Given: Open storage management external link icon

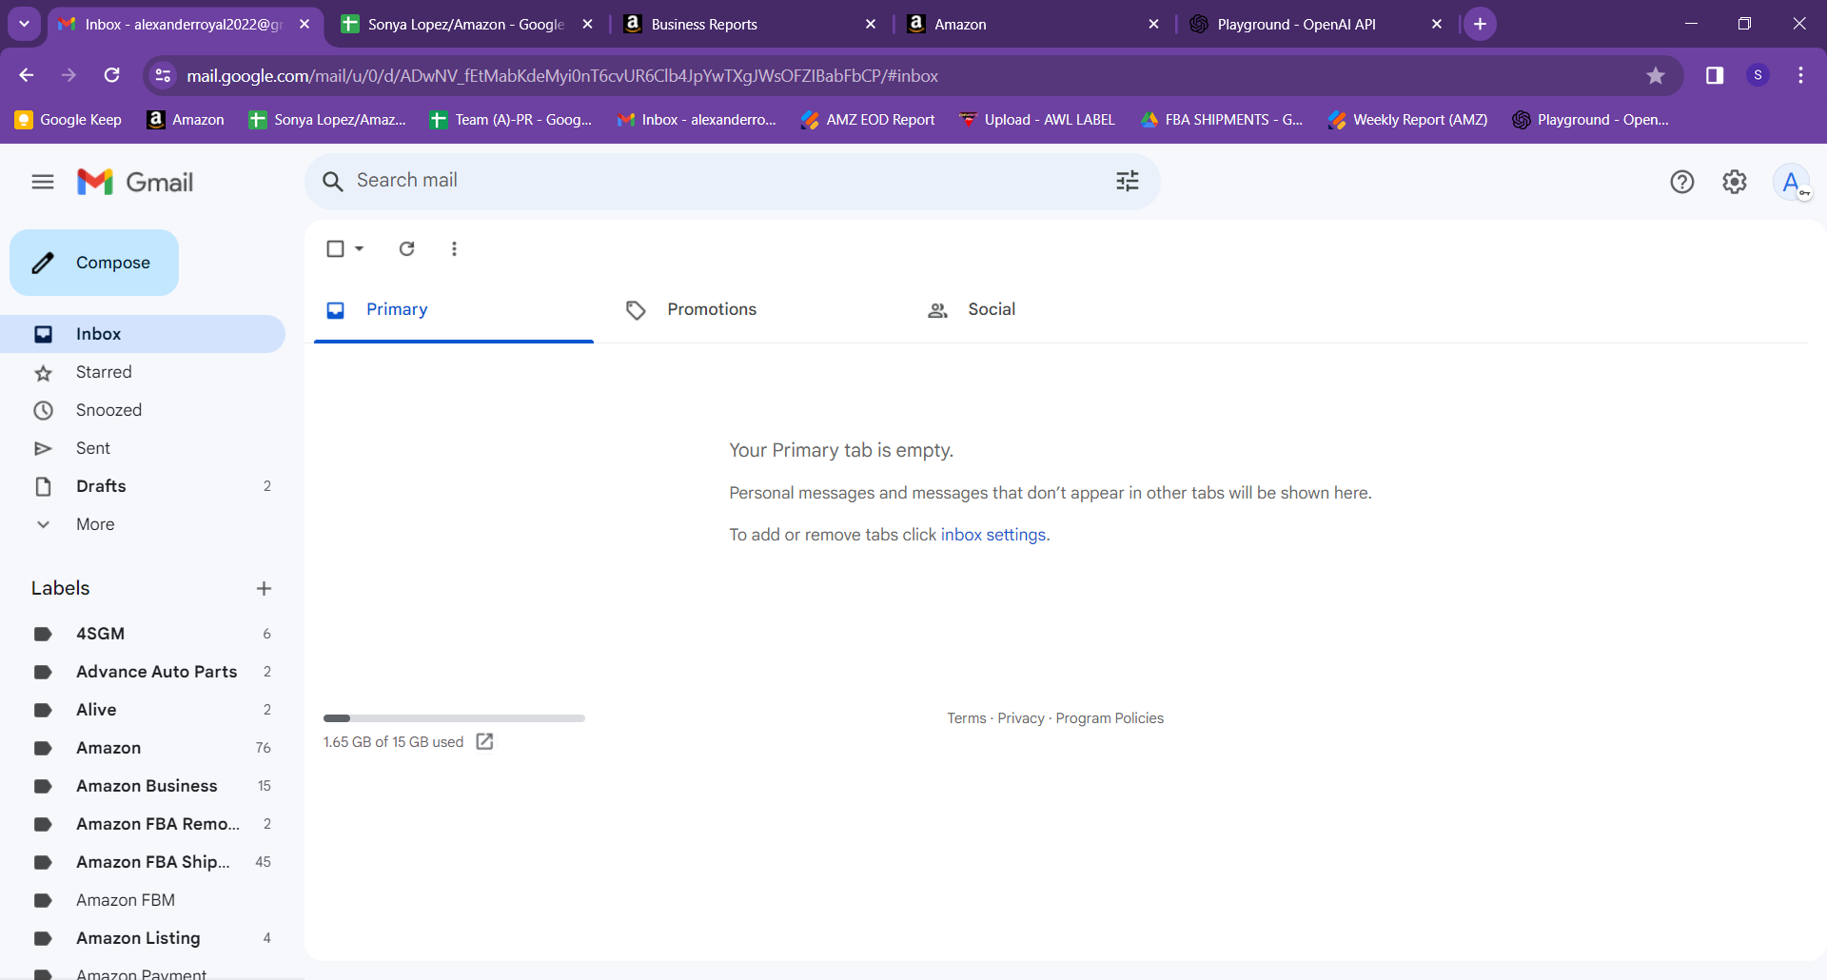Looking at the screenshot, I should click(x=484, y=741).
